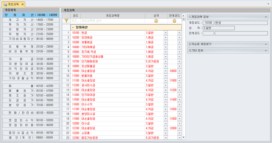Select 중단사업손익 : 99100 - 99799 category

pos(31,133)
